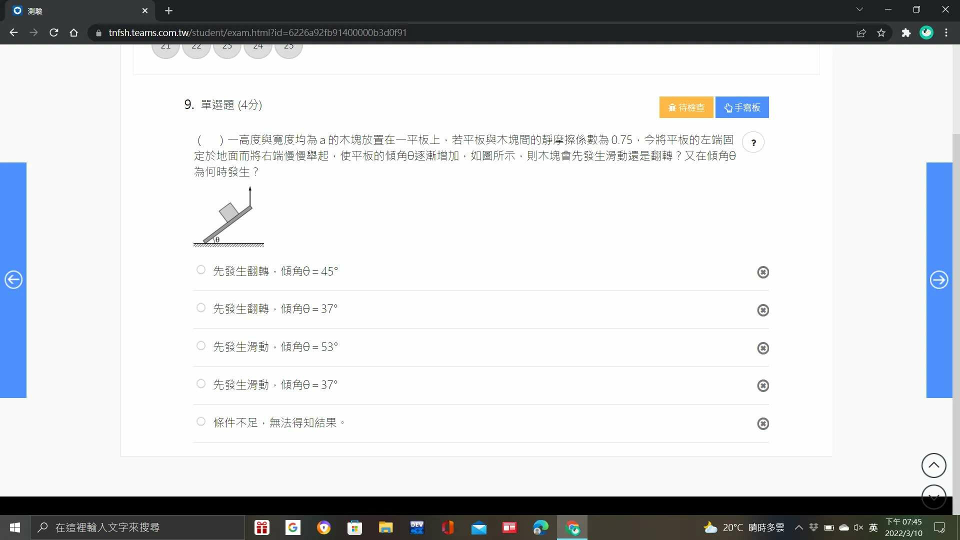
Task: Open the weather widget showing 20°C
Action: tap(744, 527)
